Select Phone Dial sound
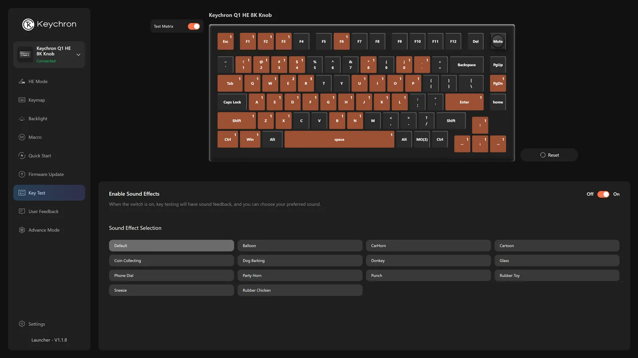 [171, 275]
